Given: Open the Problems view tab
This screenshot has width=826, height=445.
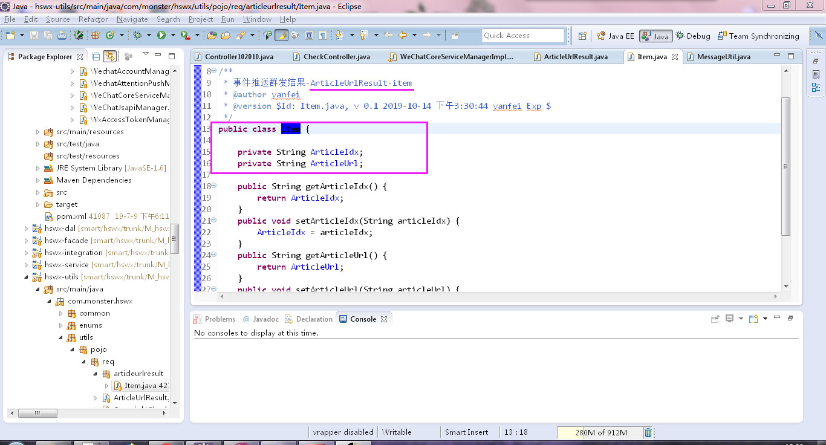Looking at the screenshot, I should (x=214, y=319).
